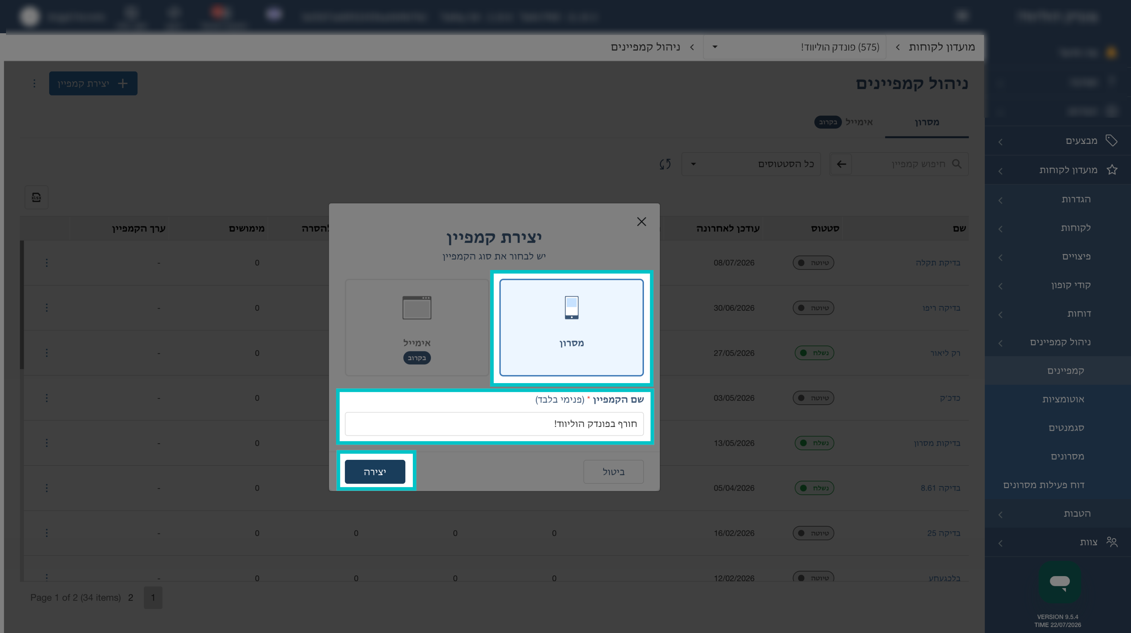Select the מסרון campaign type card
1131x633 pixels.
[571, 328]
